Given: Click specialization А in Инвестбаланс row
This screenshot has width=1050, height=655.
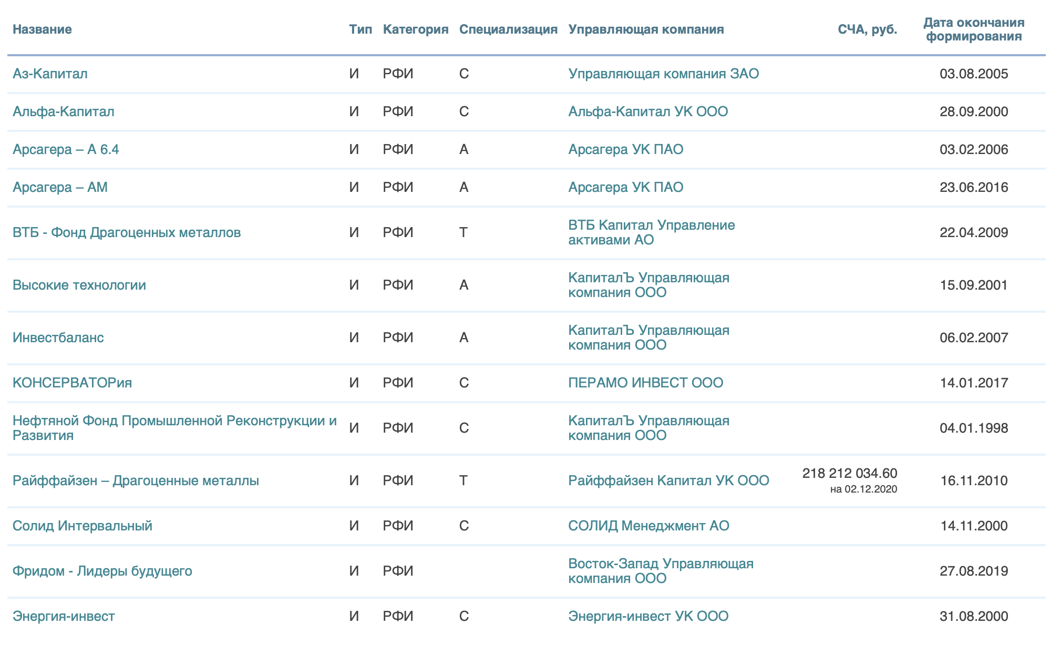Looking at the screenshot, I should (464, 337).
